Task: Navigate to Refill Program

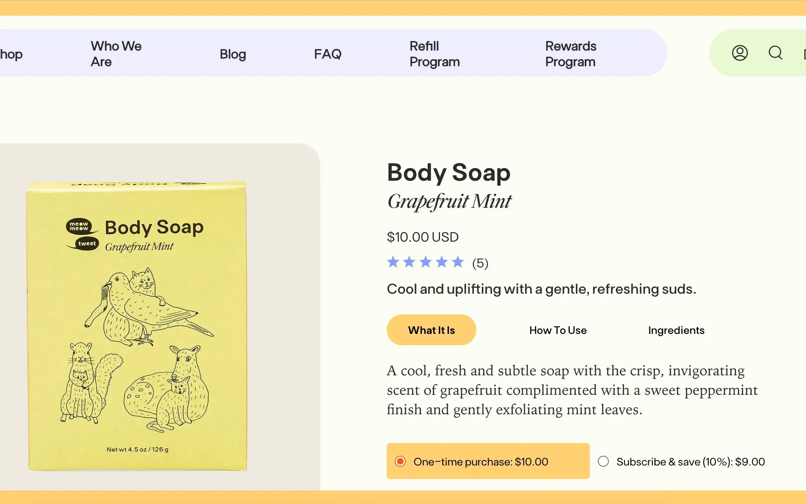Action: pyautogui.click(x=435, y=54)
